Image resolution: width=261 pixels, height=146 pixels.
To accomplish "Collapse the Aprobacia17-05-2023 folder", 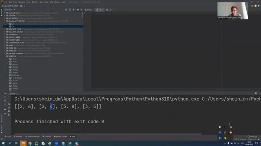I will (5, 21).
